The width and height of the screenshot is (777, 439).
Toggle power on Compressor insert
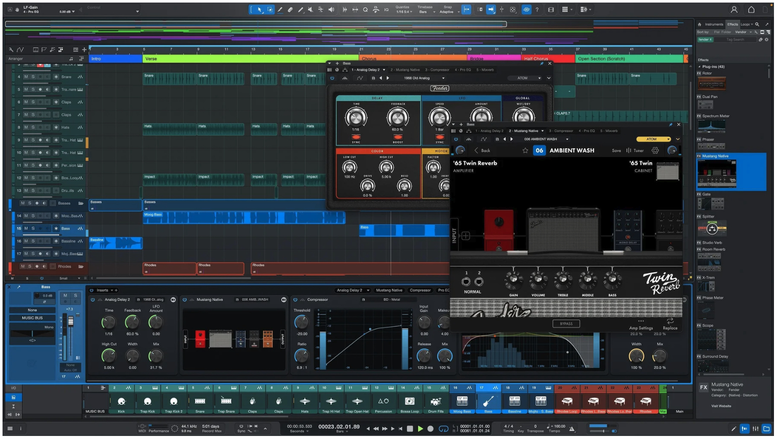pos(296,300)
